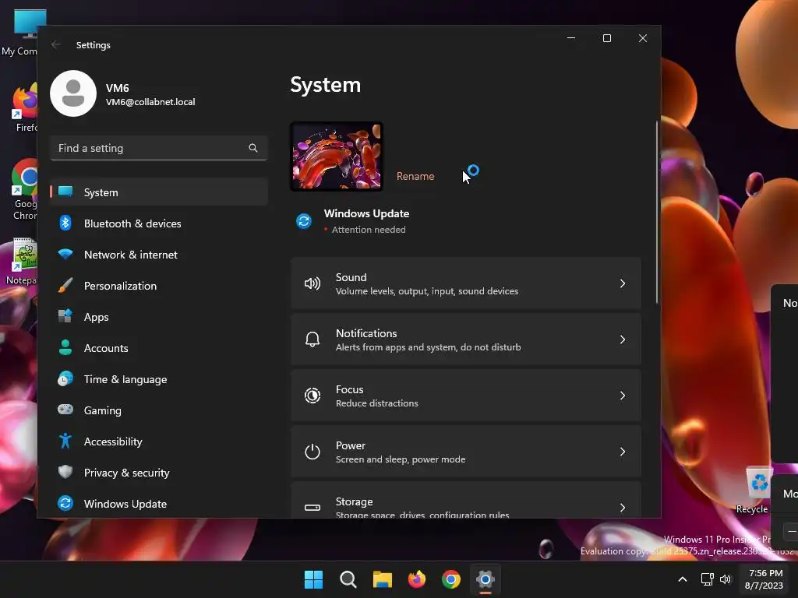Select the System monitor icon in sidebar
The width and height of the screenshot is (798, 598).
[x=65, y=192]
